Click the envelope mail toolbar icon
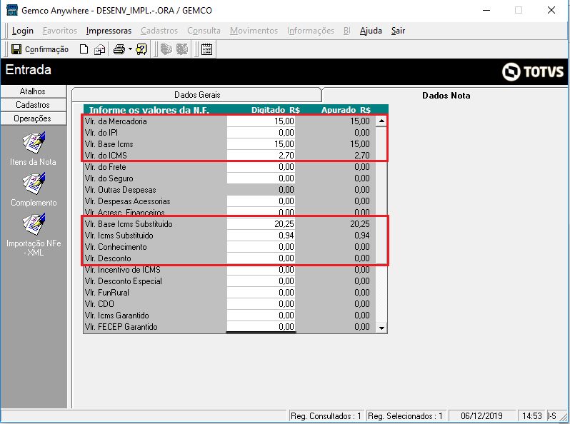Image resolution: width=570 pixels, height=424 pixels. (99, 49)
